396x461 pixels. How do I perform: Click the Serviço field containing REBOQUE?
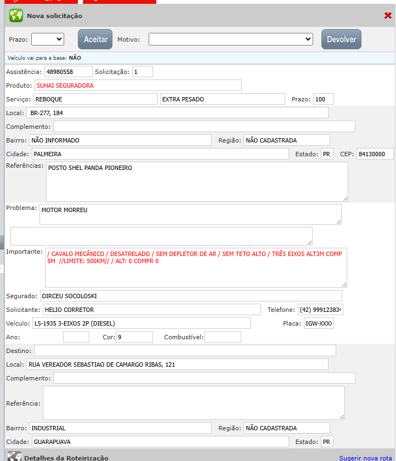(95, 99)
